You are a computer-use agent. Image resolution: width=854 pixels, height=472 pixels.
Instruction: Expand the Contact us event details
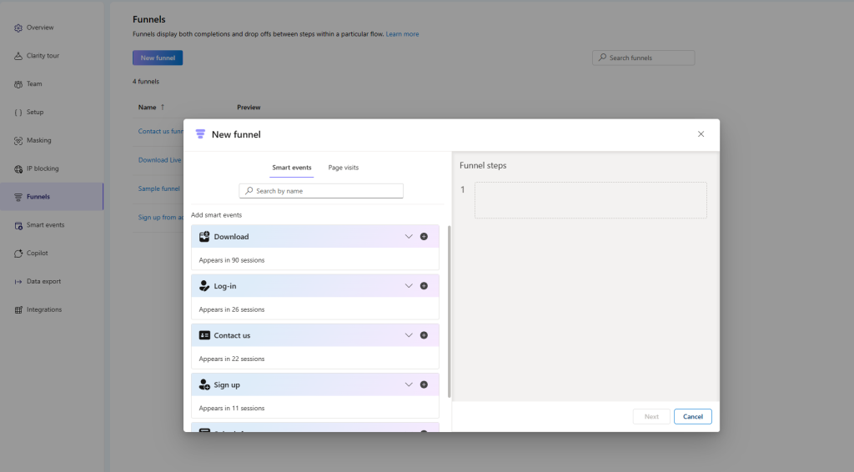[409, 335]
